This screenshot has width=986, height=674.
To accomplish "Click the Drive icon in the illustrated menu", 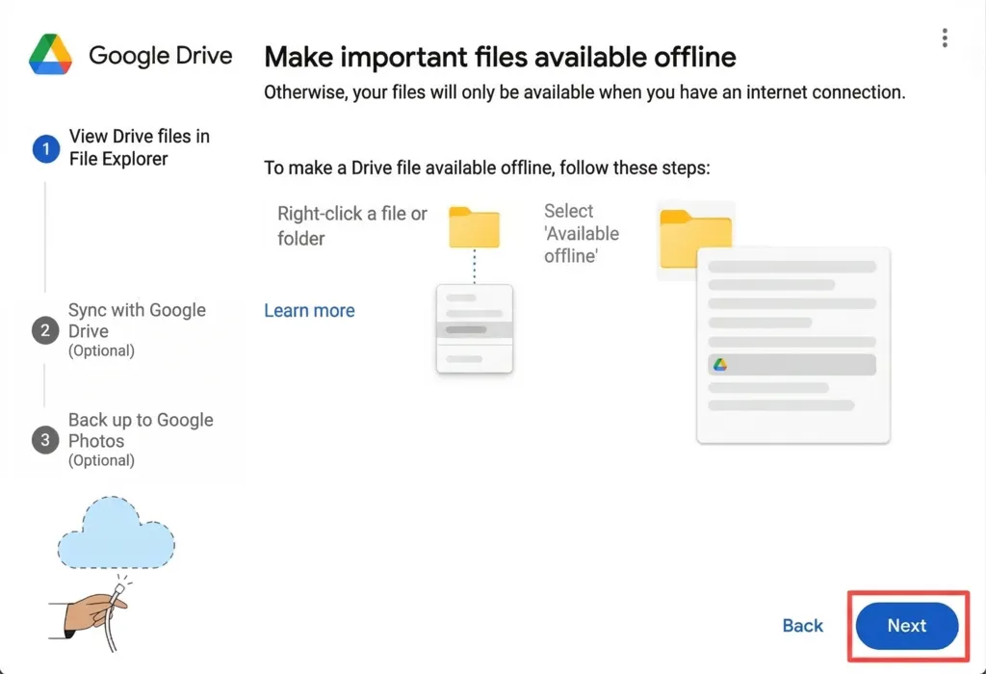I will tap(719, 365).
